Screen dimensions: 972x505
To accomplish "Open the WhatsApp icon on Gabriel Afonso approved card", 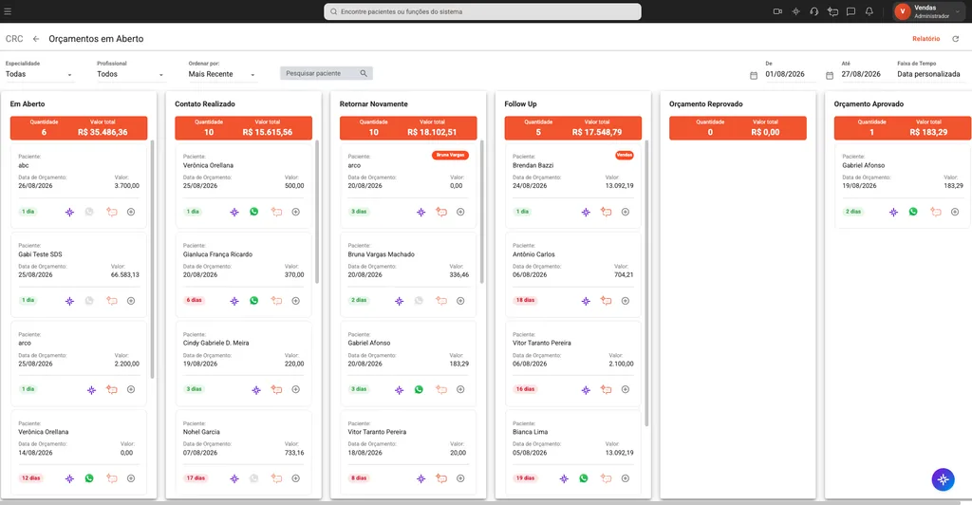I will coord(913,212).
